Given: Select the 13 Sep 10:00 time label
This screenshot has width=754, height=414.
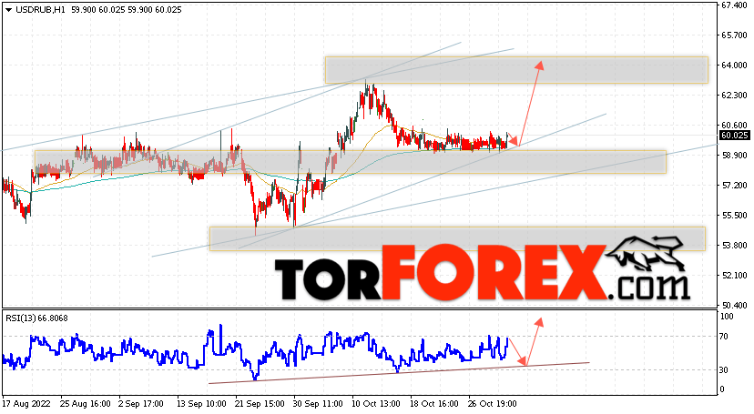Looking at the screenshot, I should (x=201, y=404).
